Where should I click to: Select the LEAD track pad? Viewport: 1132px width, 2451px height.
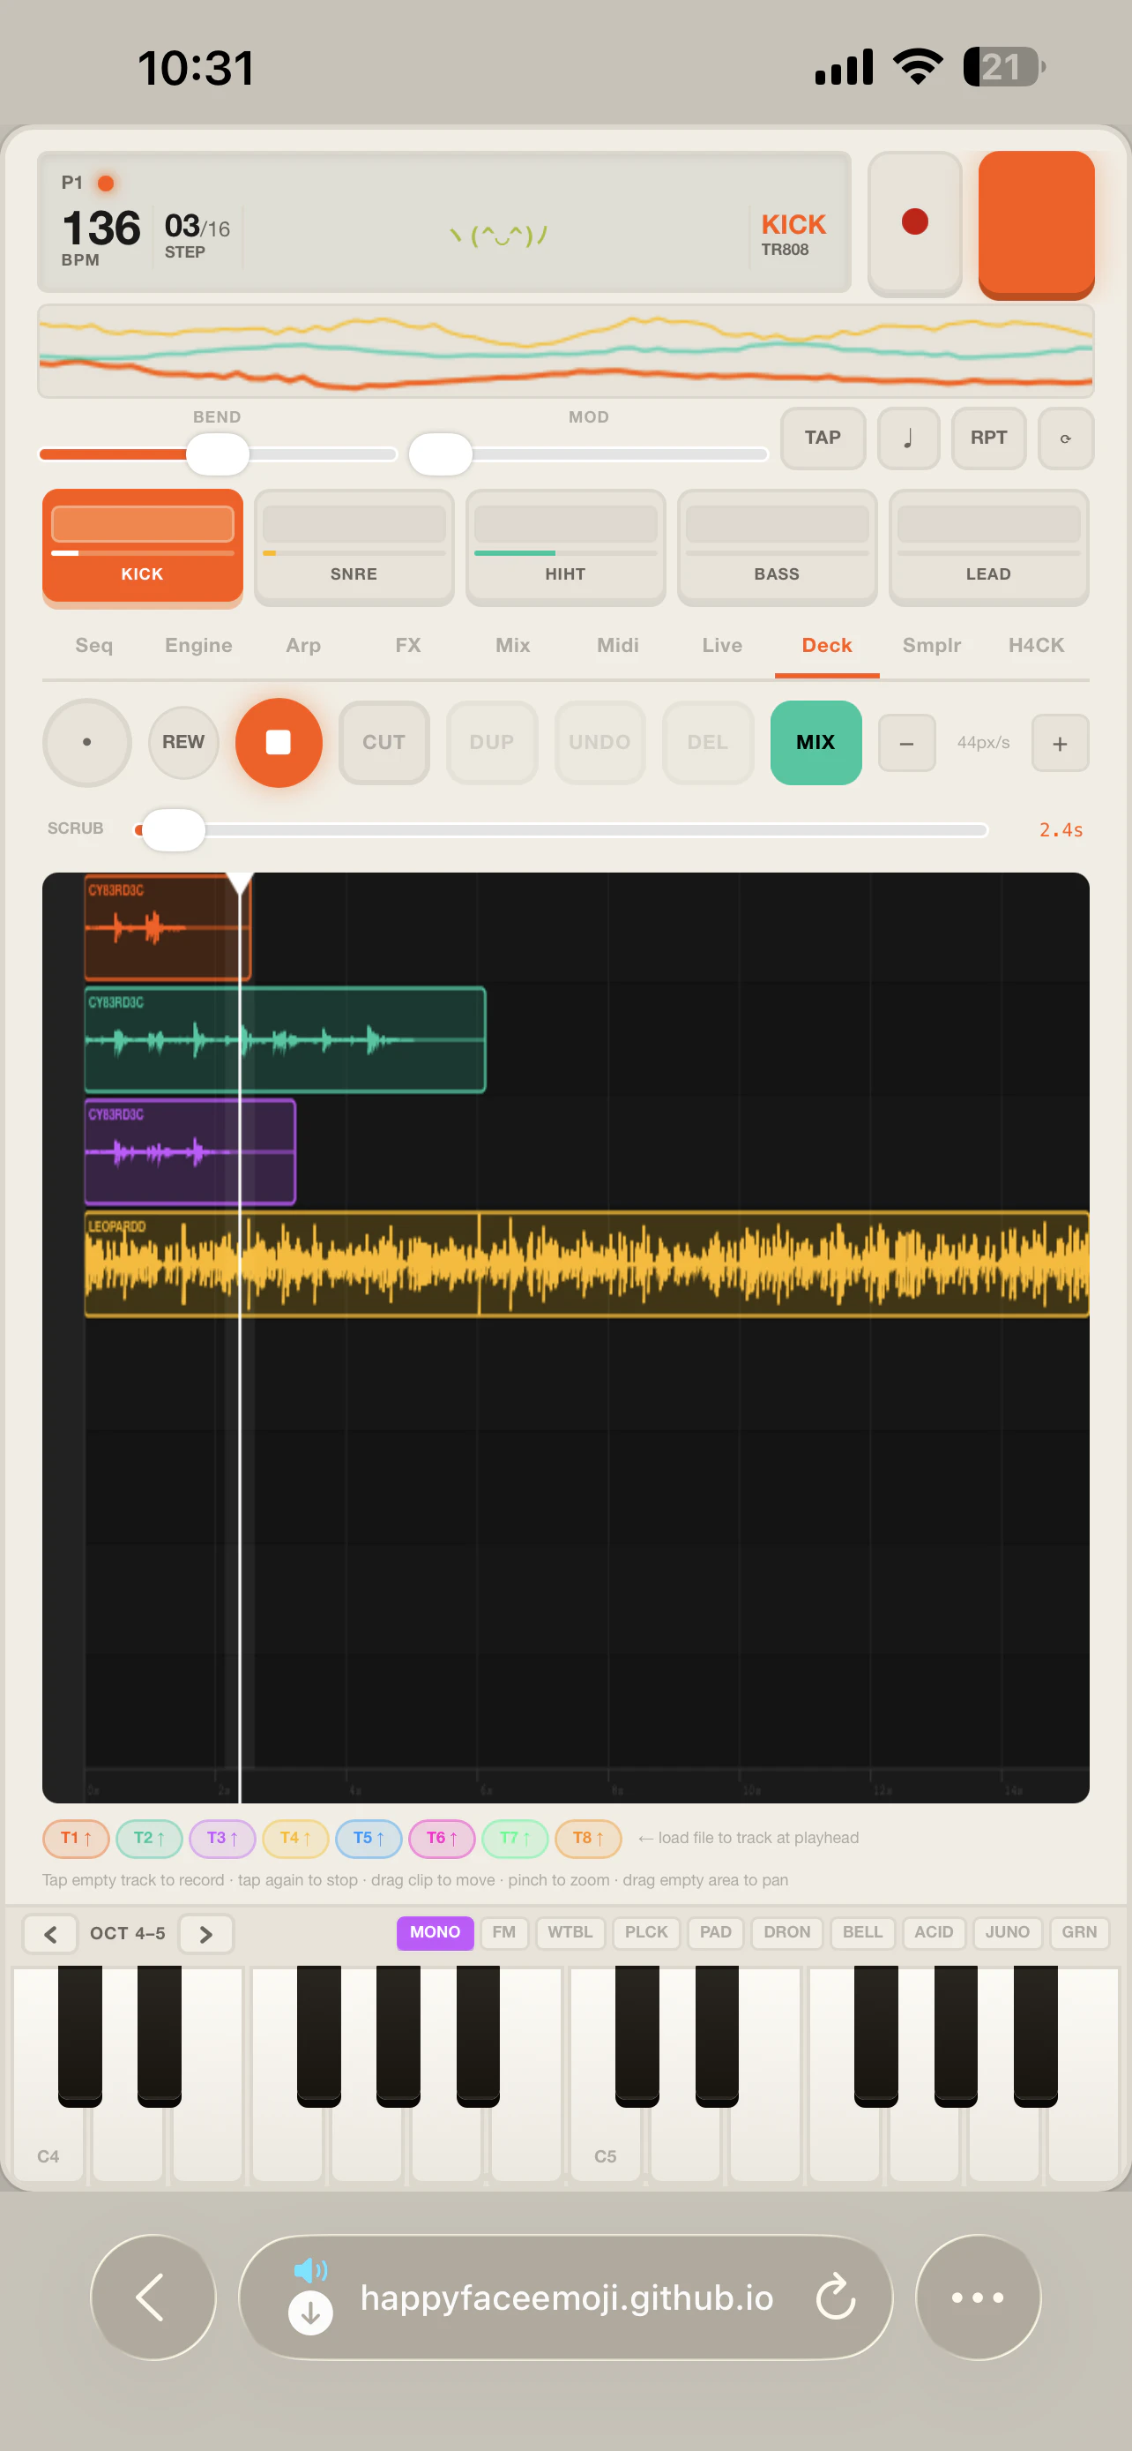pos(988,548)
